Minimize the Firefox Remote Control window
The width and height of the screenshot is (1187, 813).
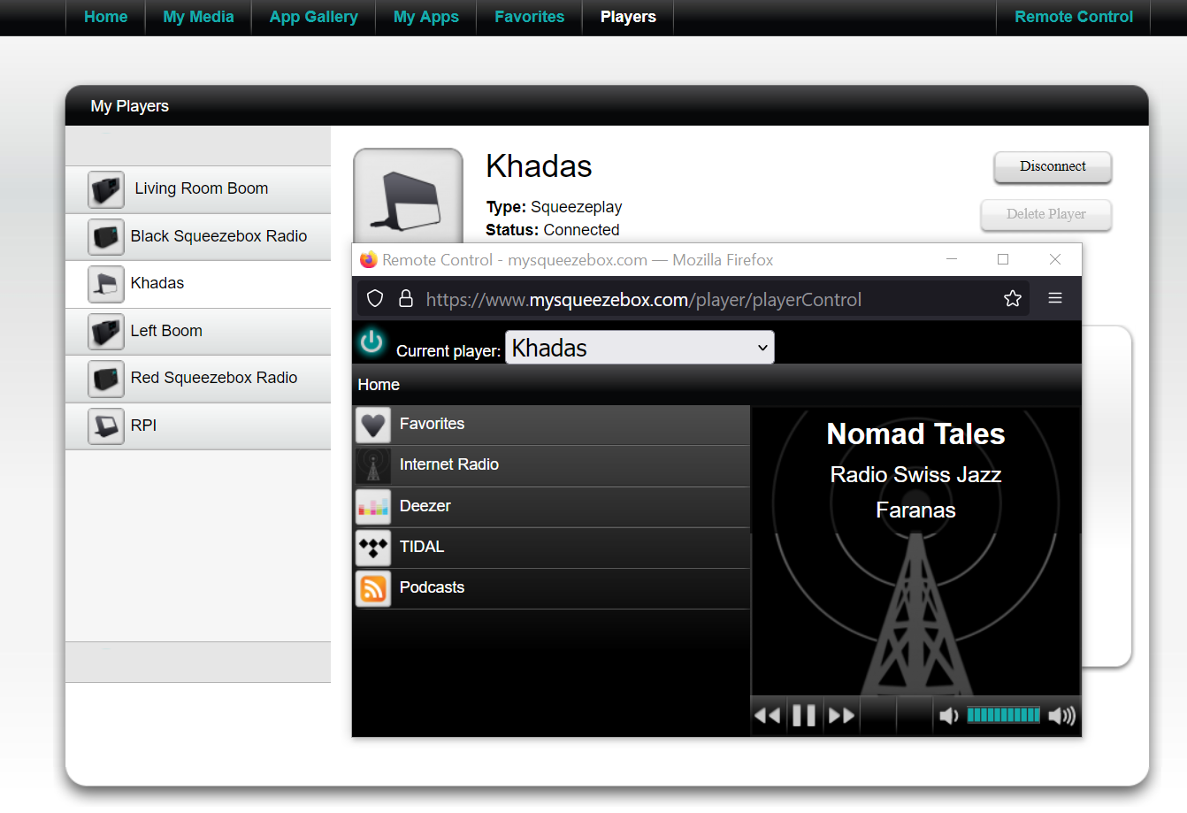[x=952, y=259]
